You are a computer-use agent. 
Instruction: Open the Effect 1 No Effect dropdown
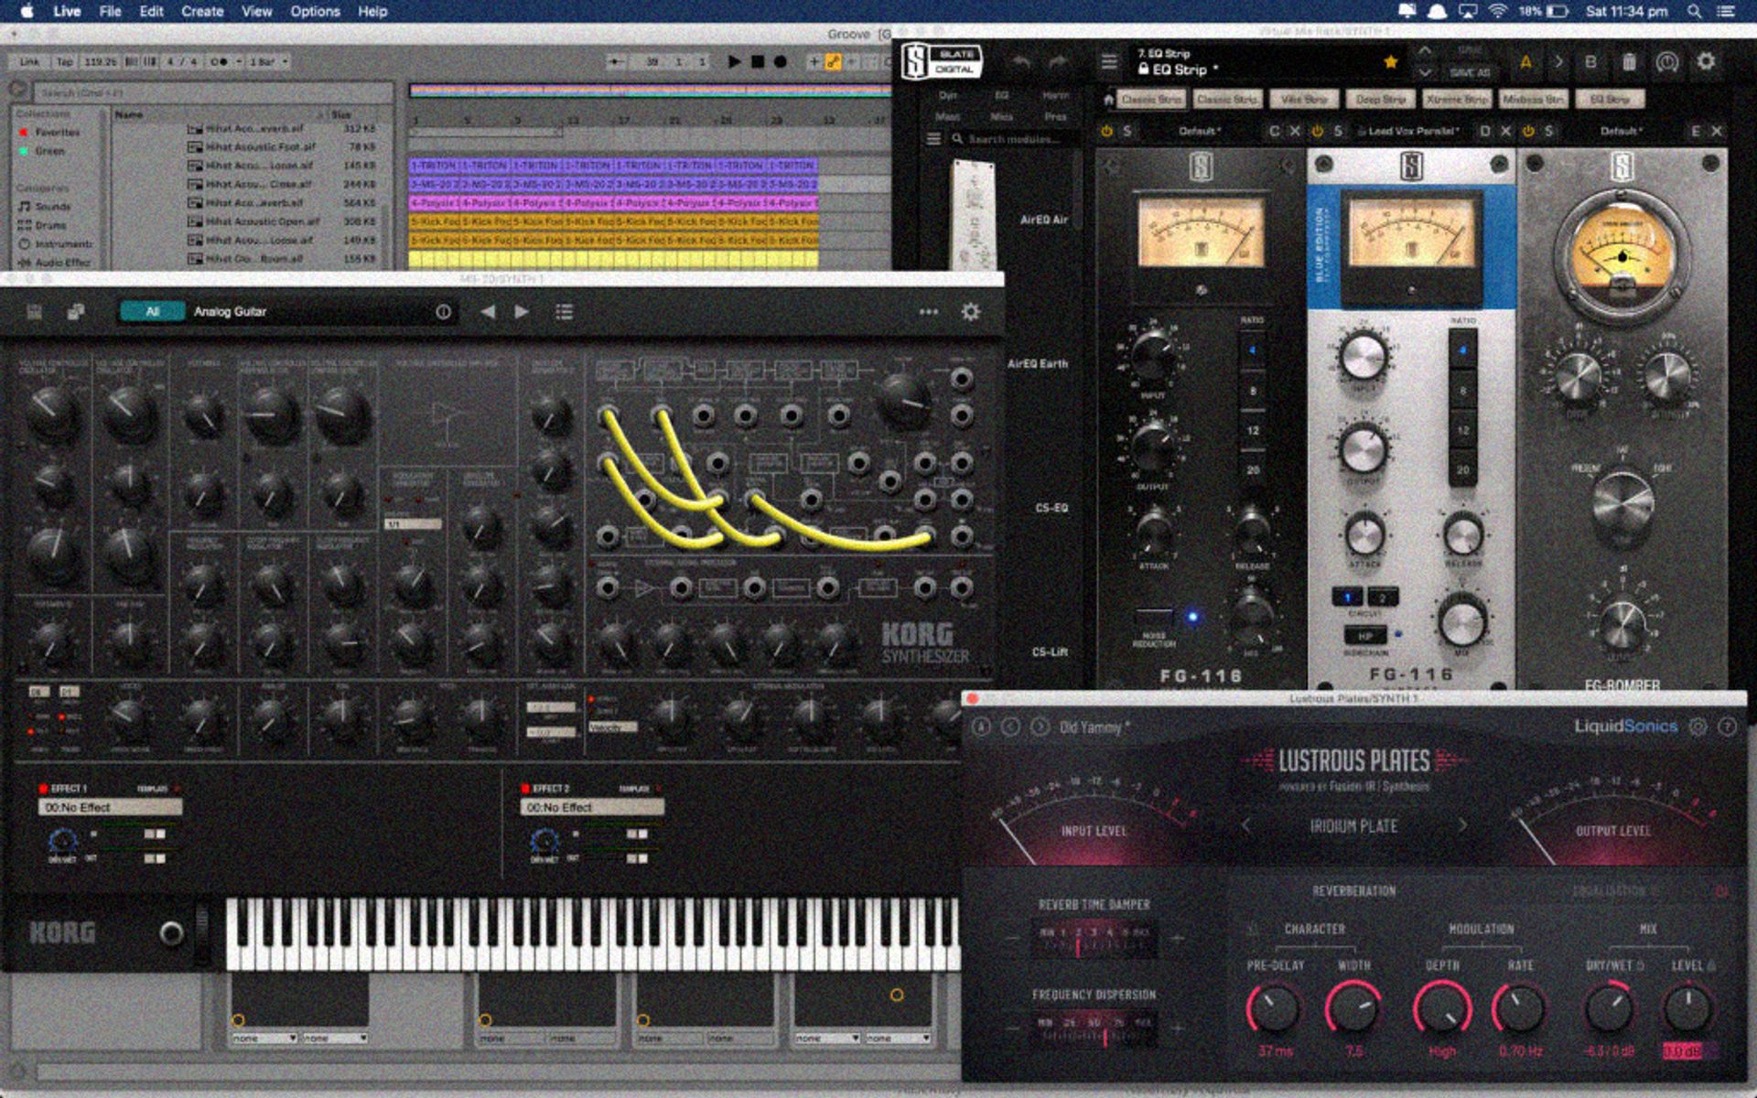[110, 807]
